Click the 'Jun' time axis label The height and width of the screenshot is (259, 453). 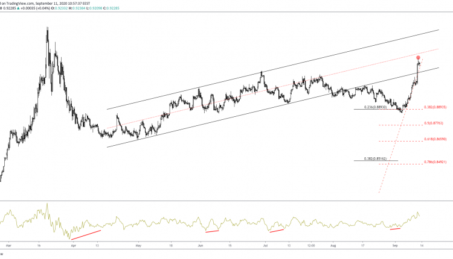coord(201,246)
